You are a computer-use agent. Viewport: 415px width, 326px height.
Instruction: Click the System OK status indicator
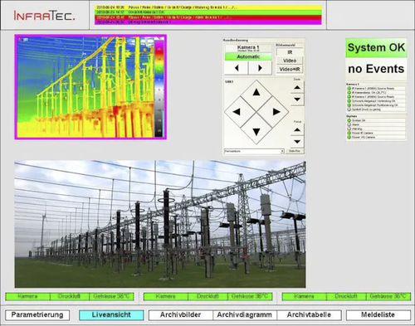pyautogui.click(x=376, y=47)
